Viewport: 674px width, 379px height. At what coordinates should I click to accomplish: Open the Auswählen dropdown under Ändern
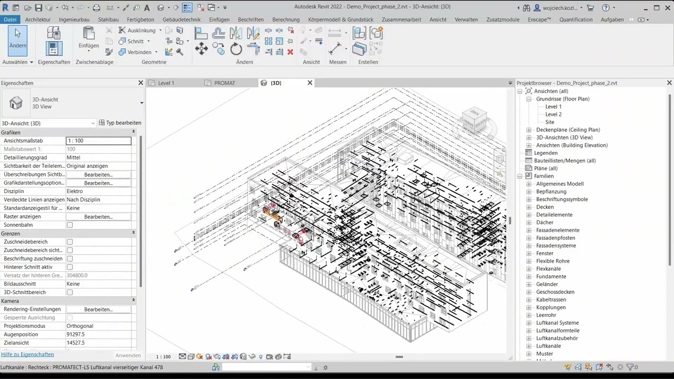[18, 62]
